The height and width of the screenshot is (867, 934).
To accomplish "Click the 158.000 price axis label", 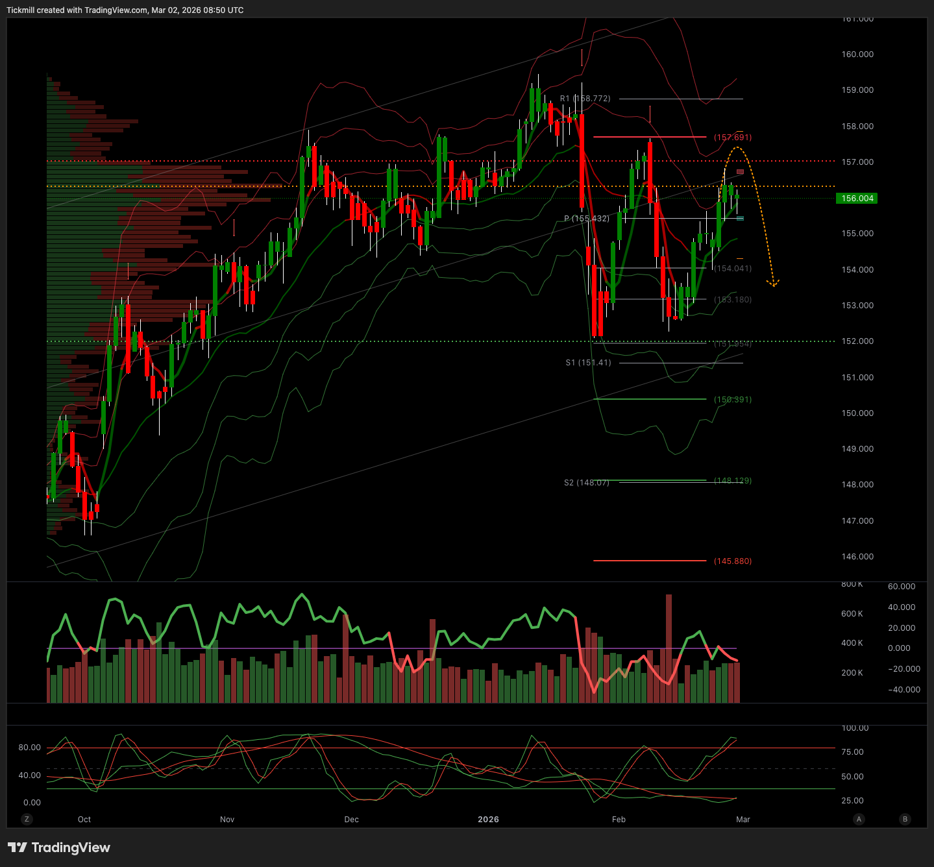I will pos(857,127).
